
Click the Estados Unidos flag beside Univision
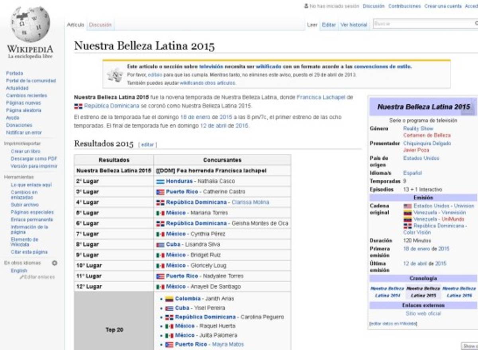(407, 206)
